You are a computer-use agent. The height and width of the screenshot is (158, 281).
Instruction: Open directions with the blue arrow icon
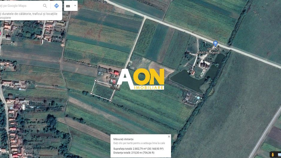pyautogui.click(x=56, y=6)
